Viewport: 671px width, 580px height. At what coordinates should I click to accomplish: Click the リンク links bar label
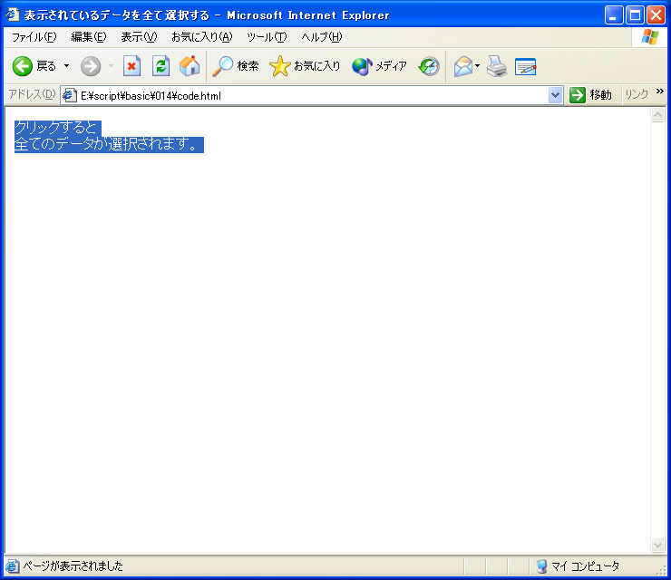coord(637,94)
